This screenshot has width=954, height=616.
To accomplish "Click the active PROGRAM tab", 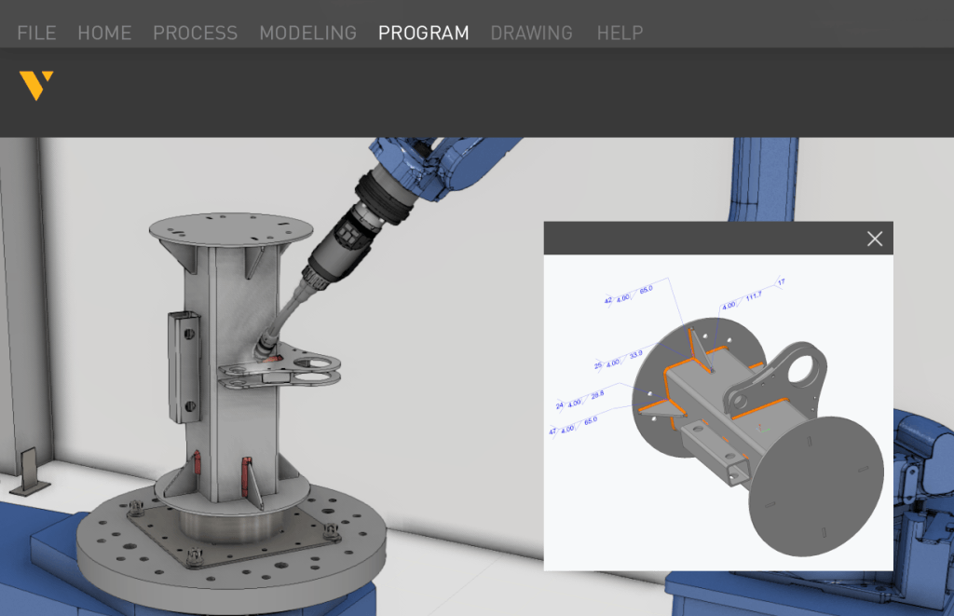I will pos(423,33).
